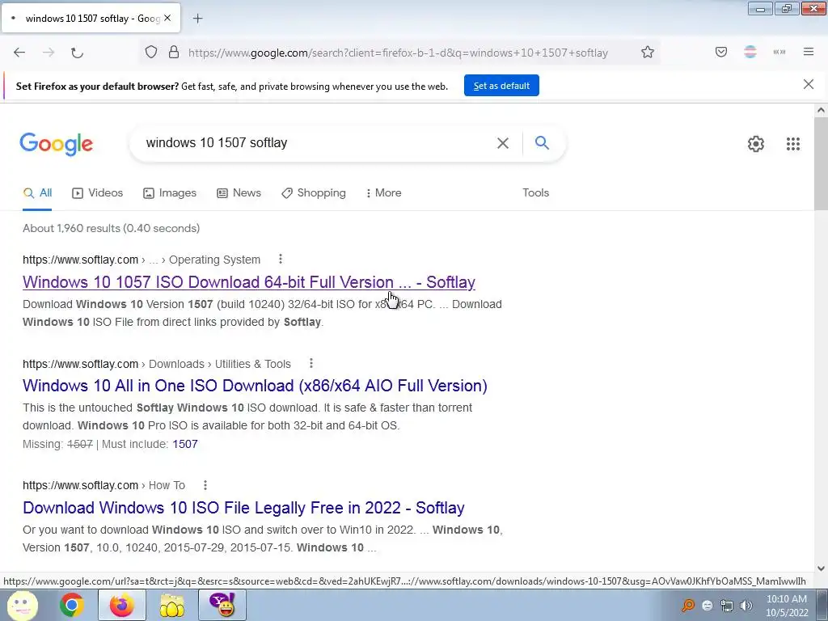Viewport: 828px width, 621px height.
Task: Click the Must include 1507 link
Action: point(185,444)
